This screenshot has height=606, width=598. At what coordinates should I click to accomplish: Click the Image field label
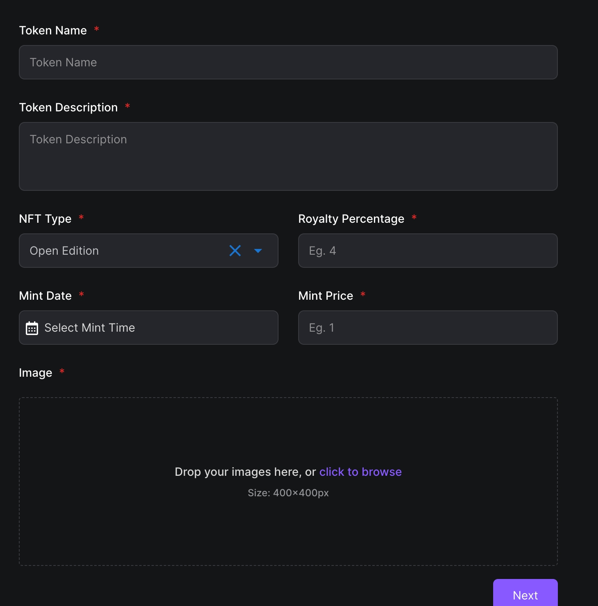tap(36, 373)
